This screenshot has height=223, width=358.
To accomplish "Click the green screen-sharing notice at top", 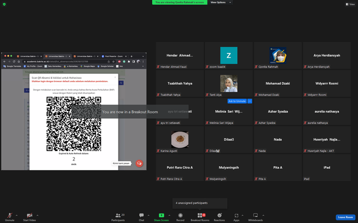I will point(180,2).
